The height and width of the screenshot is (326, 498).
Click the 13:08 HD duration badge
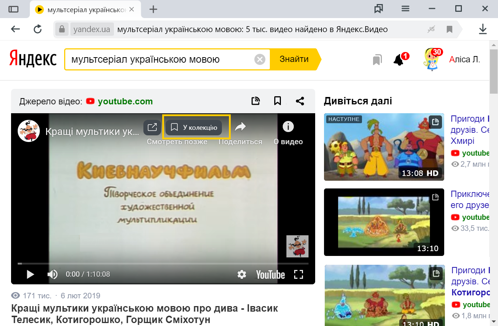click(420, 173)
